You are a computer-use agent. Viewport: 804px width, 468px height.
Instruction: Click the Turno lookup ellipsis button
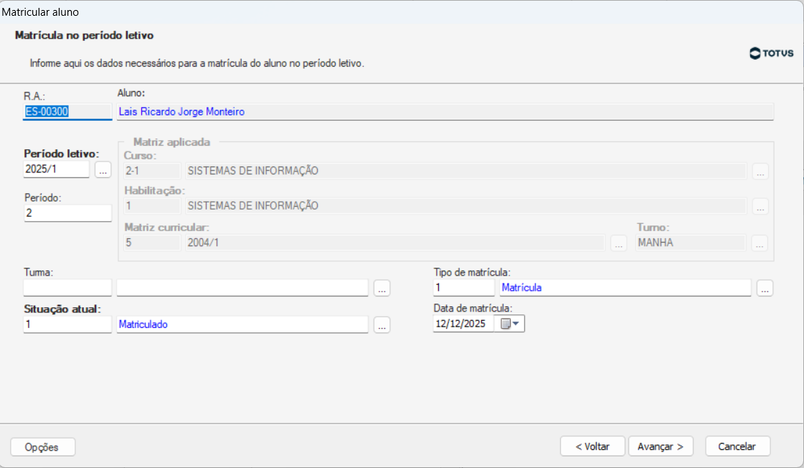pyautogui.click(x=760, y=243)
